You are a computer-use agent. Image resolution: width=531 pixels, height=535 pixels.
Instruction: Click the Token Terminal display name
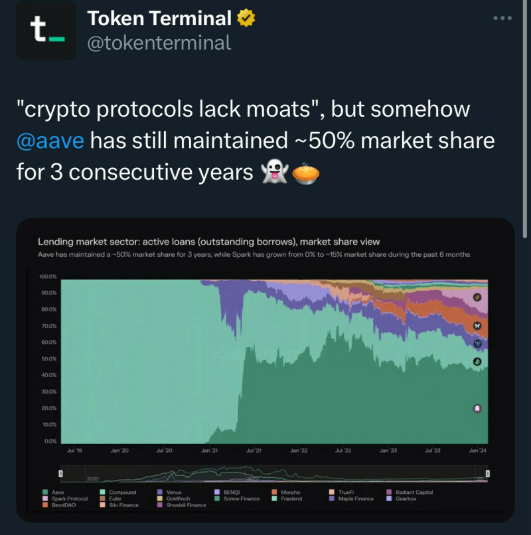(159, 19)
